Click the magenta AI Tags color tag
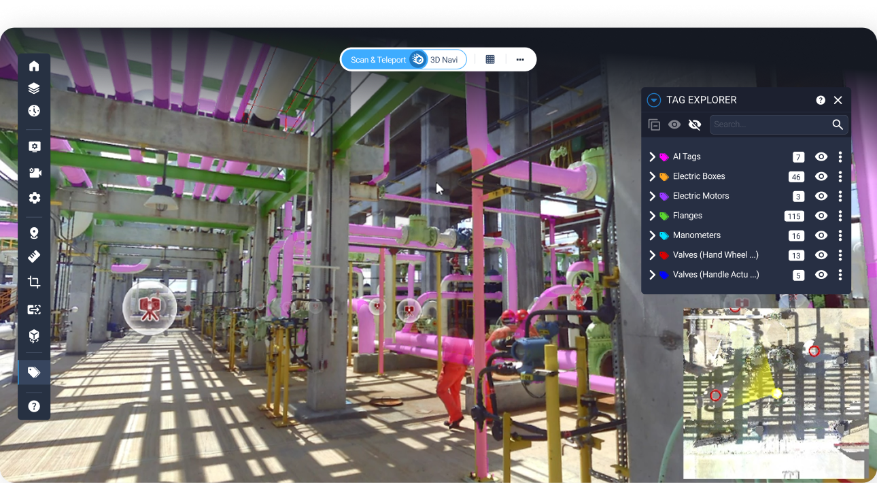The height and width of the screenshot is (483, 877). [664, 157]
